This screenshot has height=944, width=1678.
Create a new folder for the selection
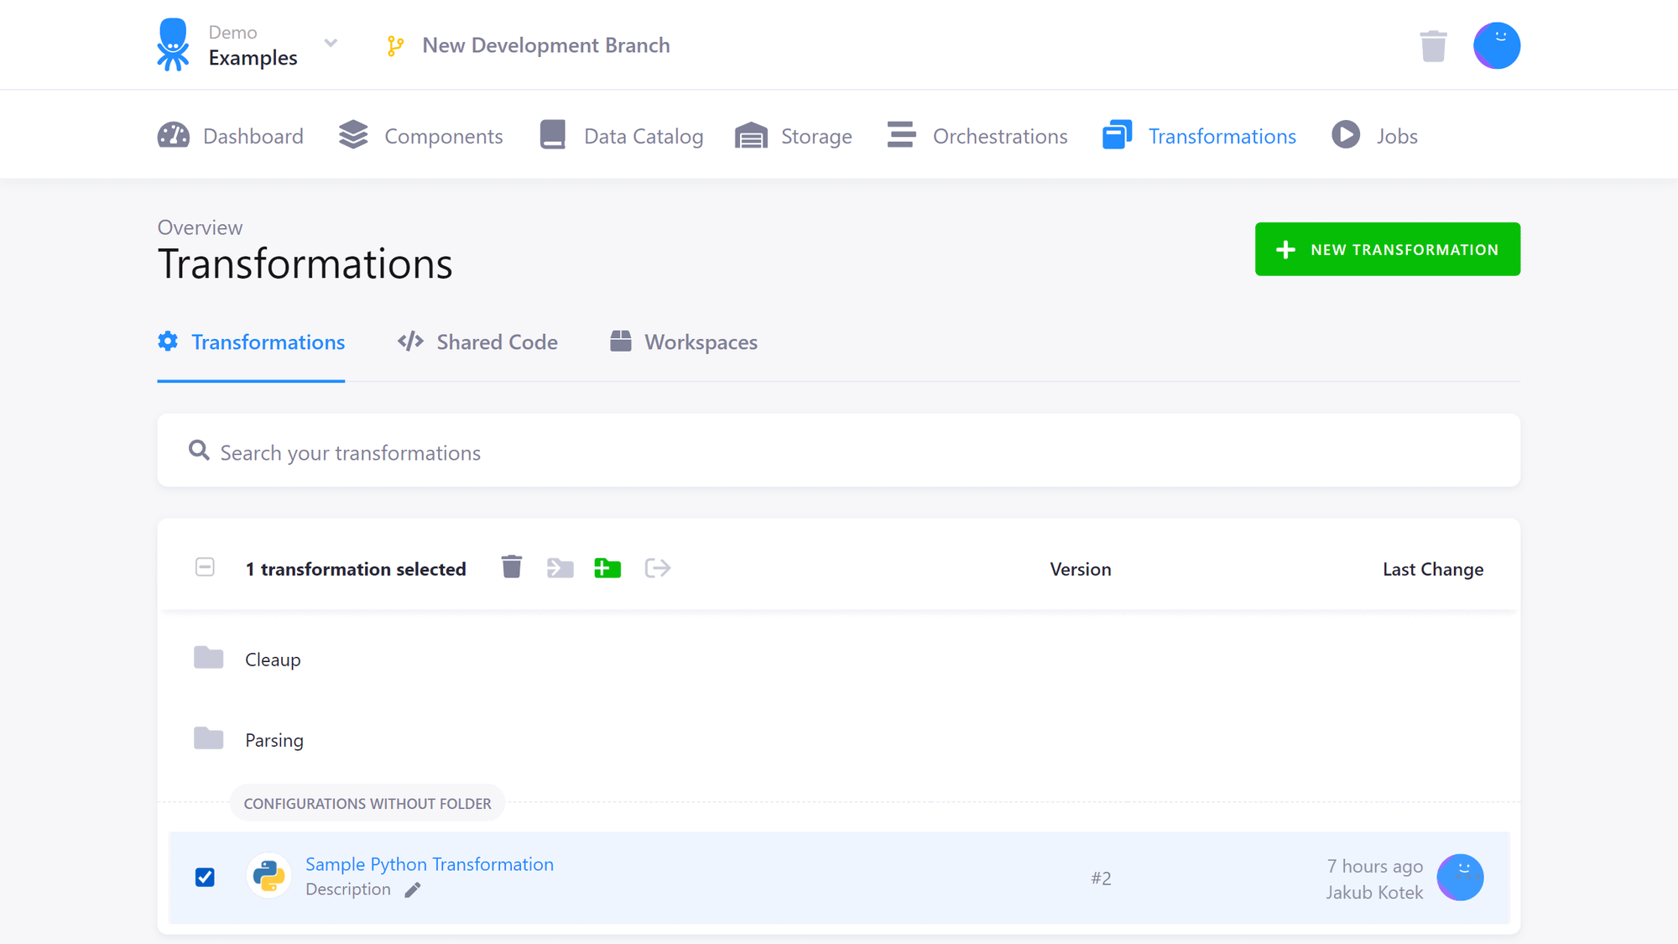tap(607, 567)
